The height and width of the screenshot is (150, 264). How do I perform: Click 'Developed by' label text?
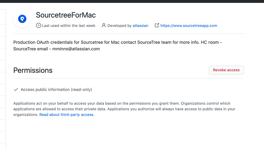click(x=119, y=26)
